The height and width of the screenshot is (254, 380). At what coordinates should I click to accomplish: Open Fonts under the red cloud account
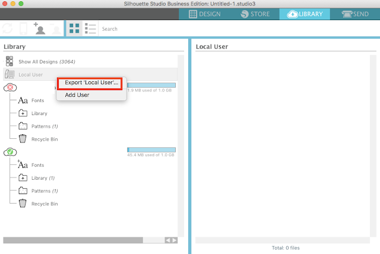click(x=38, y=100)
